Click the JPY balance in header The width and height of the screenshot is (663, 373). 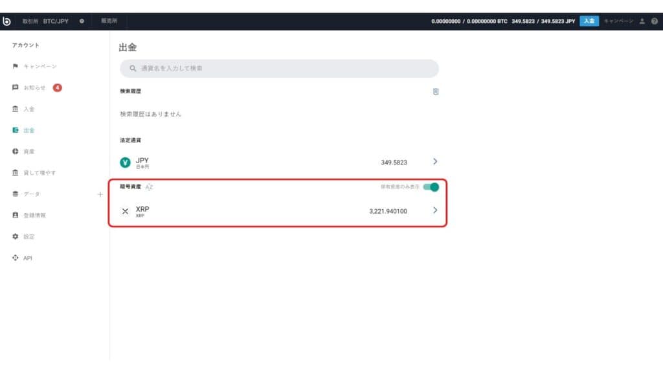[543, 21]
